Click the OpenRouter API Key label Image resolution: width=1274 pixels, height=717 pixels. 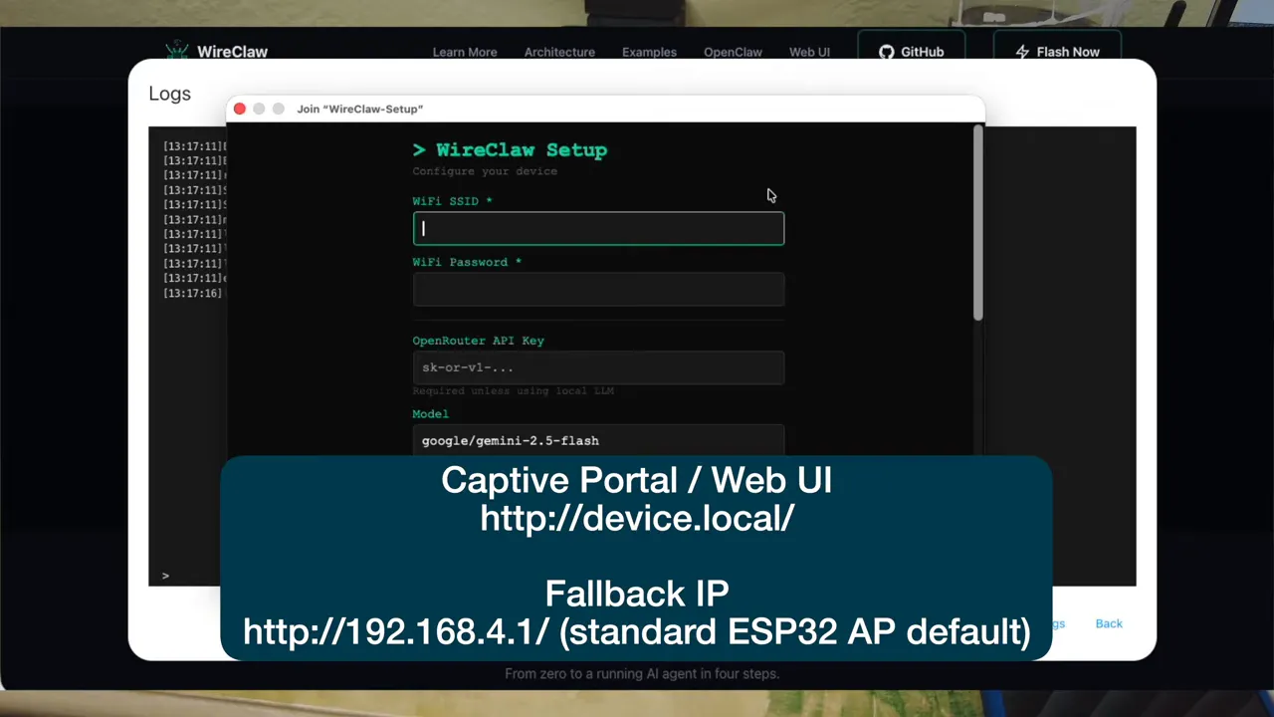pos(478,341)
